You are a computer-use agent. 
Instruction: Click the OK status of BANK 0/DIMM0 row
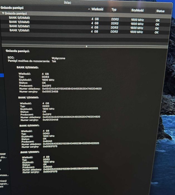[158, 20]
